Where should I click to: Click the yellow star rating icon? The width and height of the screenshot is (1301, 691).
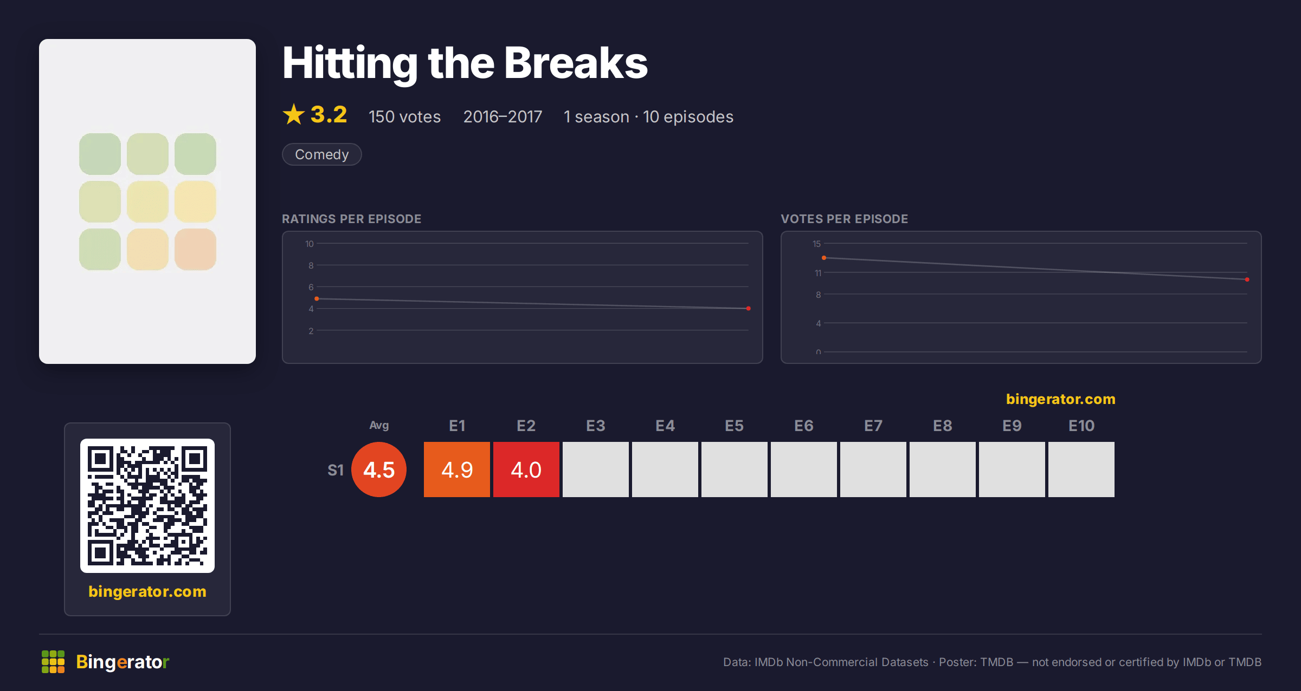pos(294,114)
